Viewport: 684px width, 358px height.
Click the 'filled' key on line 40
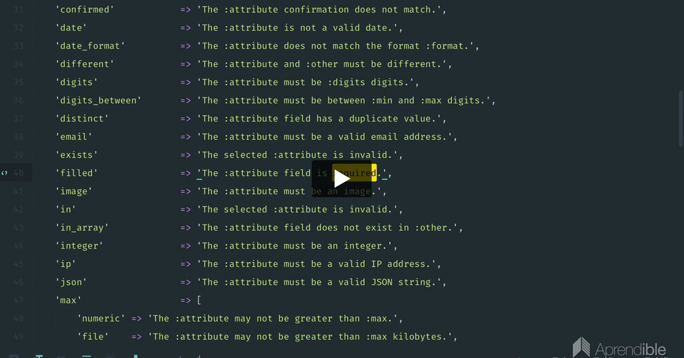pyautogui.click(x=76, y=173)
